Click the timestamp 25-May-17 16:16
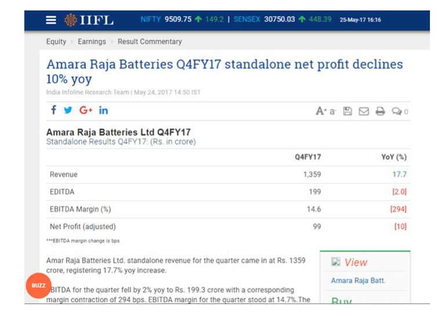This screenshot has height=316, width=445. 360,20
